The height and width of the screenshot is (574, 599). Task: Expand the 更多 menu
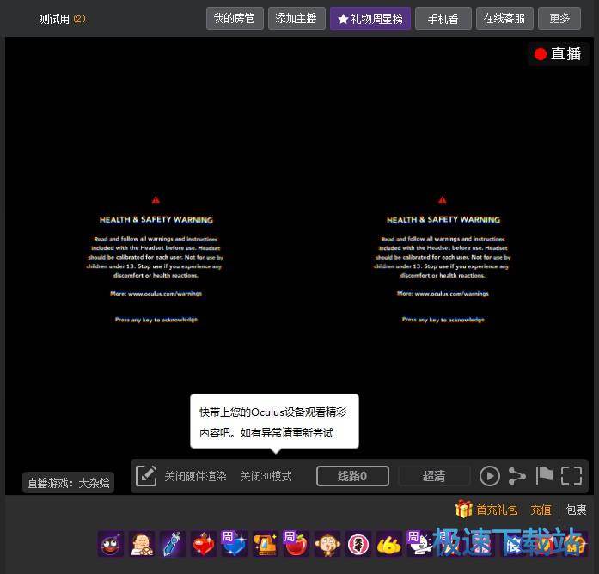pyautogui.click(x=559, y=18)
